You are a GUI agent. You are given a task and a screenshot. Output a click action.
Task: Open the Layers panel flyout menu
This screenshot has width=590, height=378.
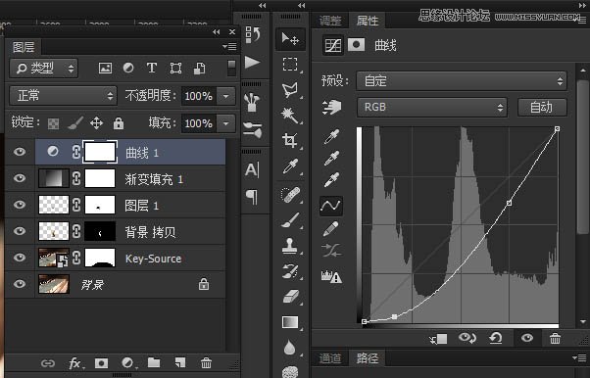coord(229,47)
